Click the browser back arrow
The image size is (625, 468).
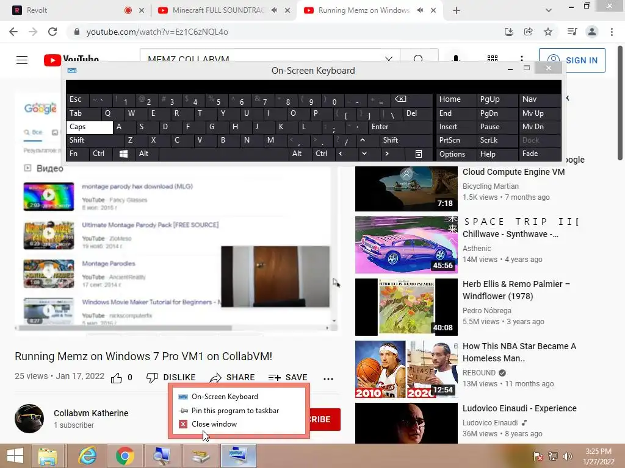click(13, 32)
